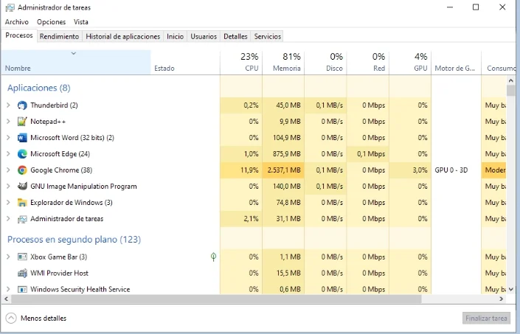
Task: Click the GNU Image Manipulation Program icon
Action: click(x=22, y=187)
